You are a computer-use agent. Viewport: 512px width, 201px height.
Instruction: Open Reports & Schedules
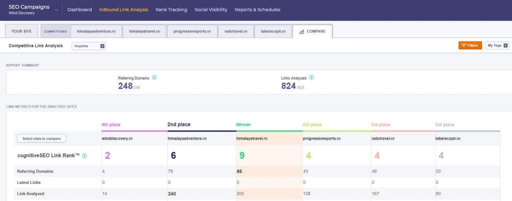click(x=257, y=10)
